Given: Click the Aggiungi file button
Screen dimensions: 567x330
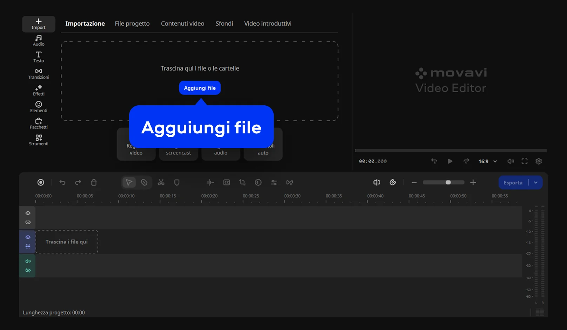Looking at the screenshot, I should pyautogui.click(x=200, y=88).
